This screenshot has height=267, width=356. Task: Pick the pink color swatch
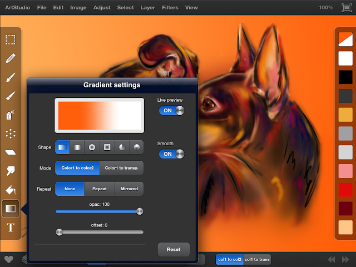coord(345,171)
